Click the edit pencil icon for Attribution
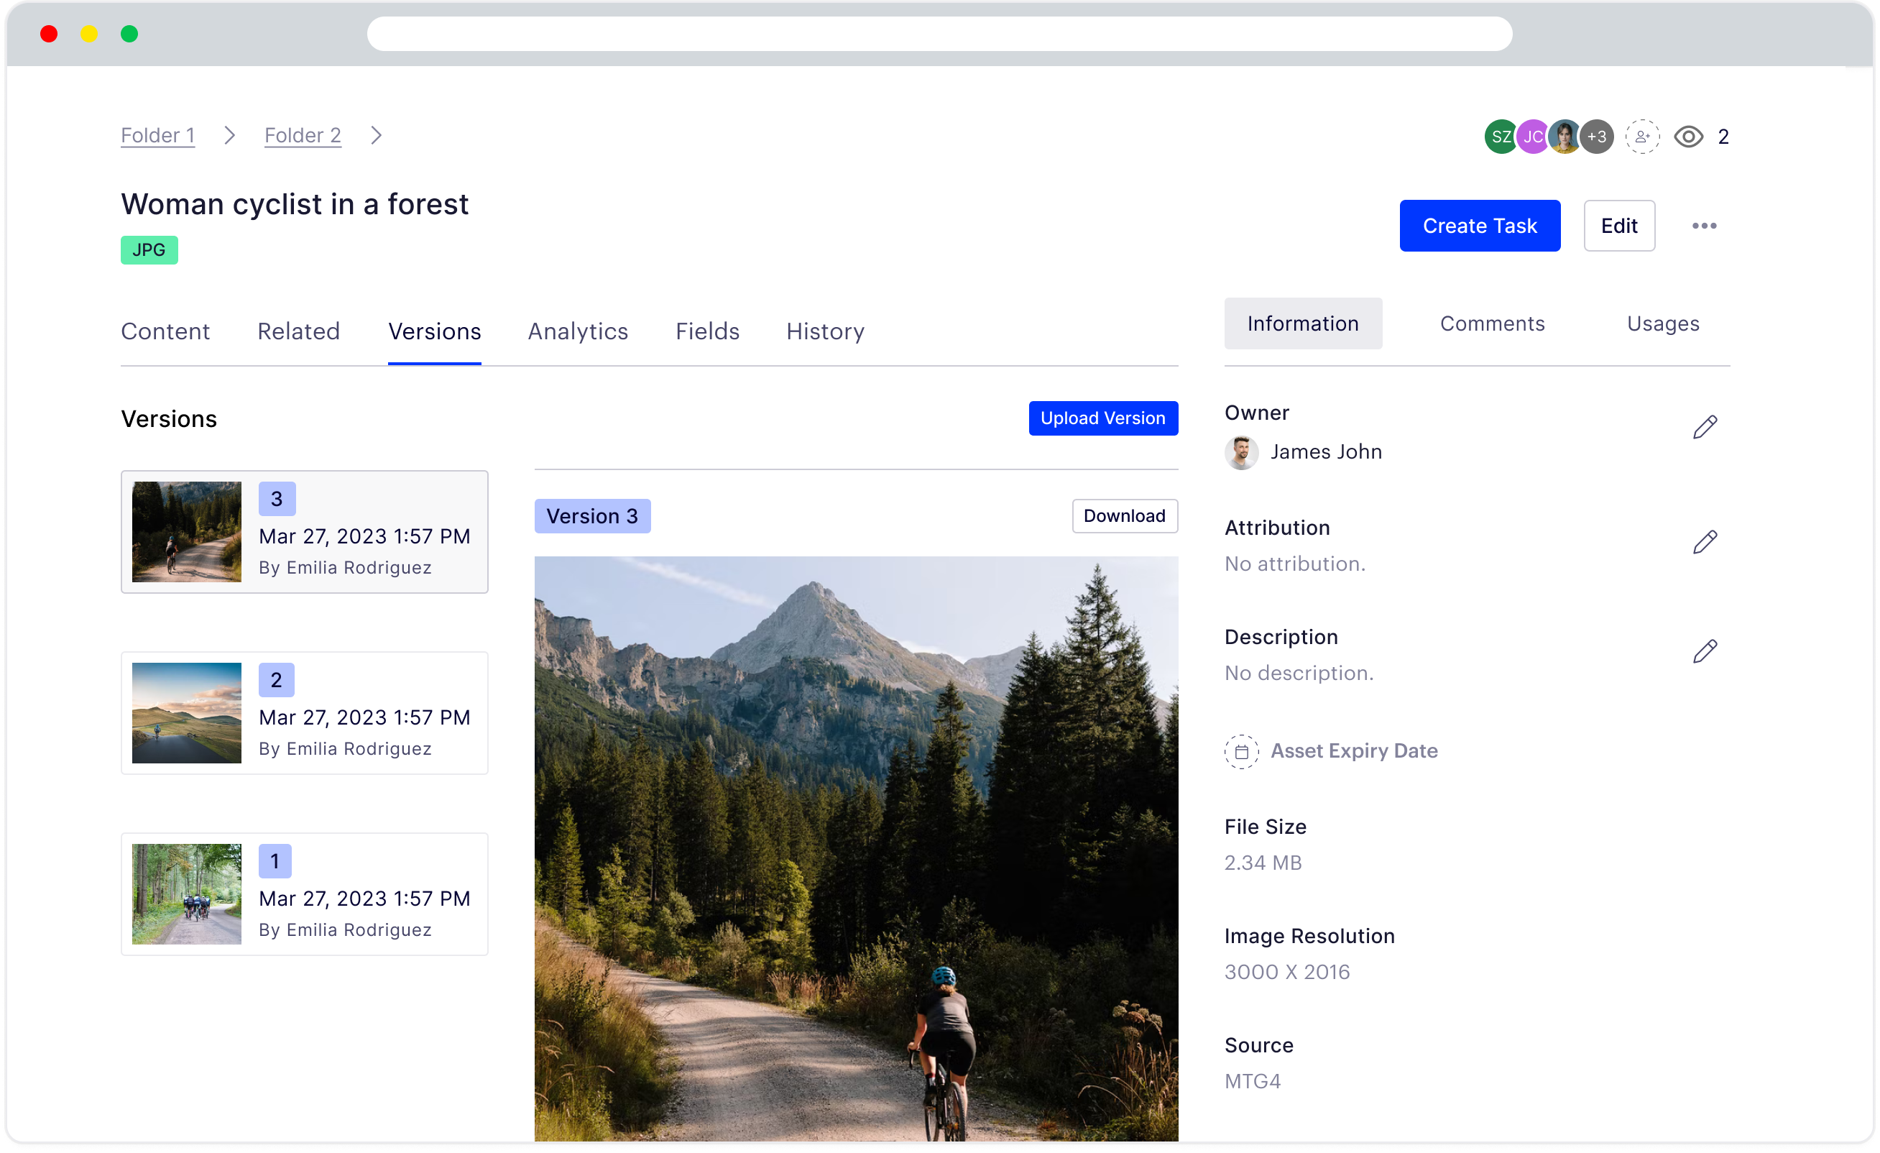This screenshot has height=1153, width=1880. pos(1707,543)
